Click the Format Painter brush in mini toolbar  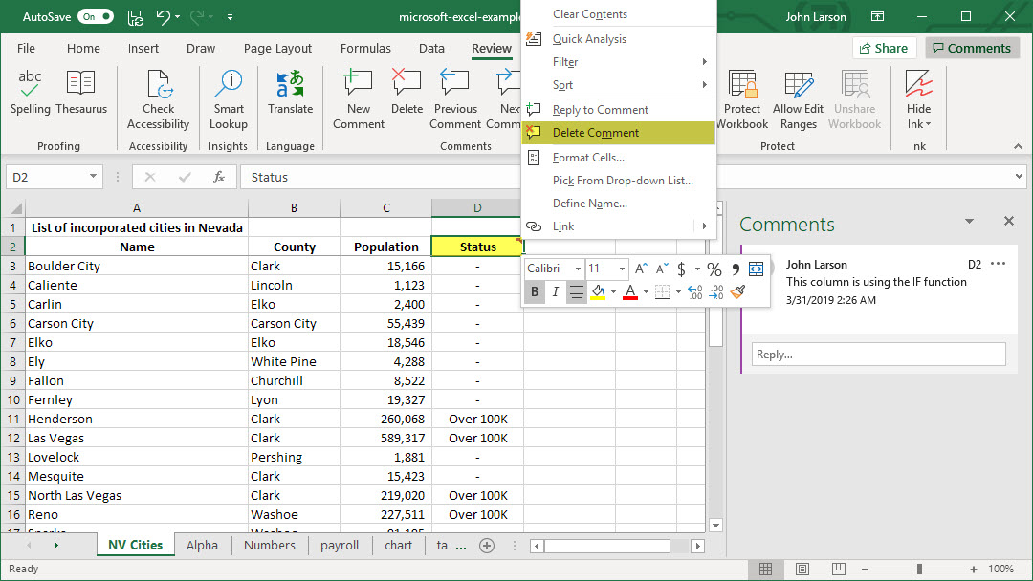[737, 292]
